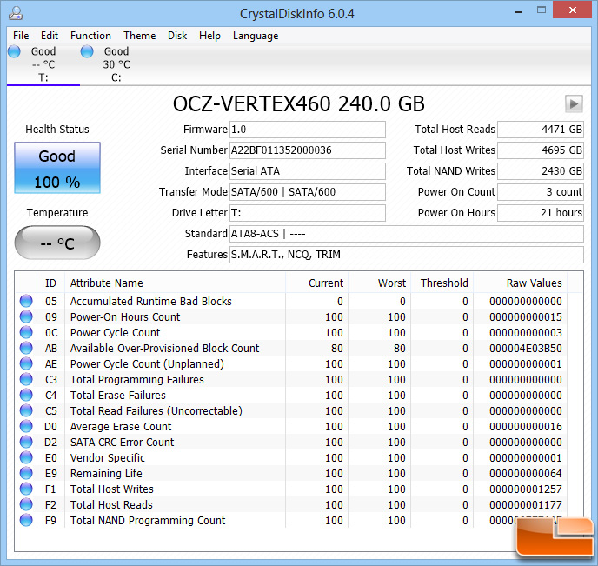Select the Total Erase Failures attribute name
The height and width of the screenshot is (566, 598).
click(118, 395)
